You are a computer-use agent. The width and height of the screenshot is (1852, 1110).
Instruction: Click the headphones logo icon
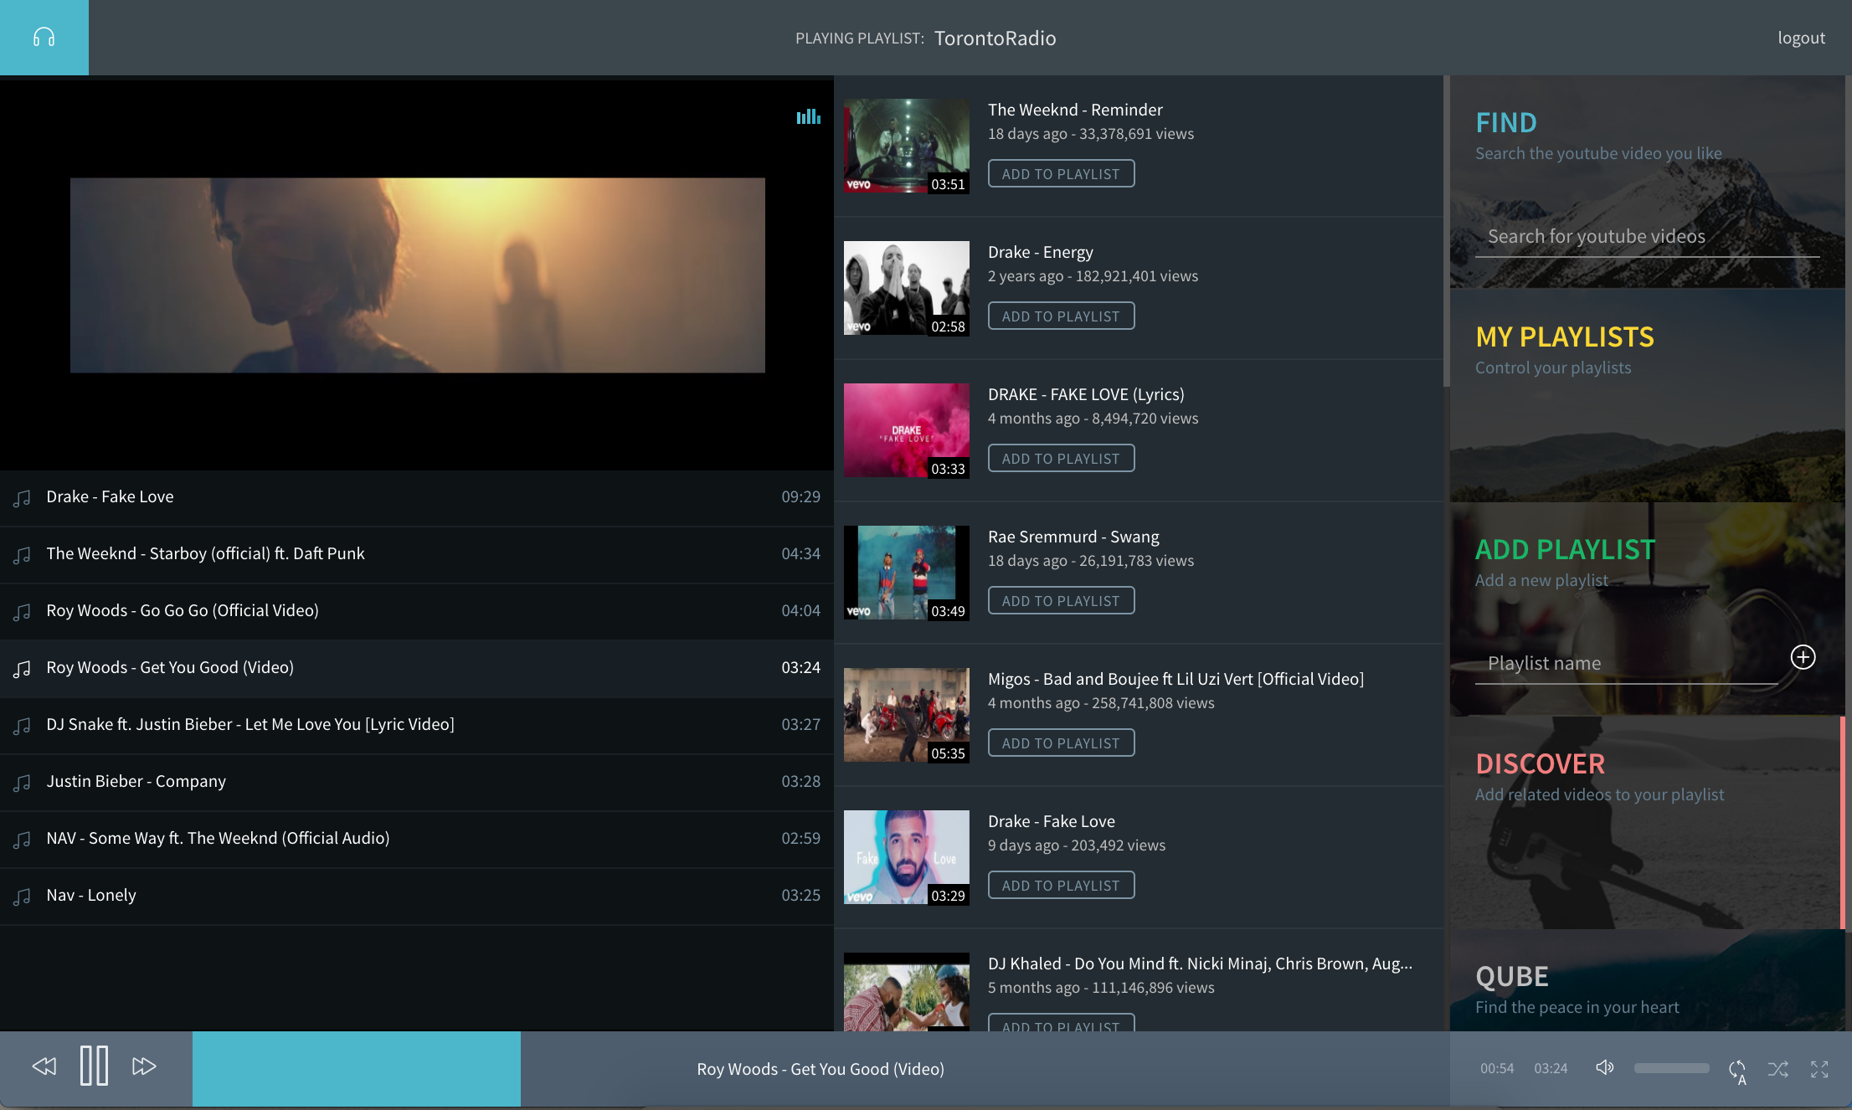click(44, 38)
